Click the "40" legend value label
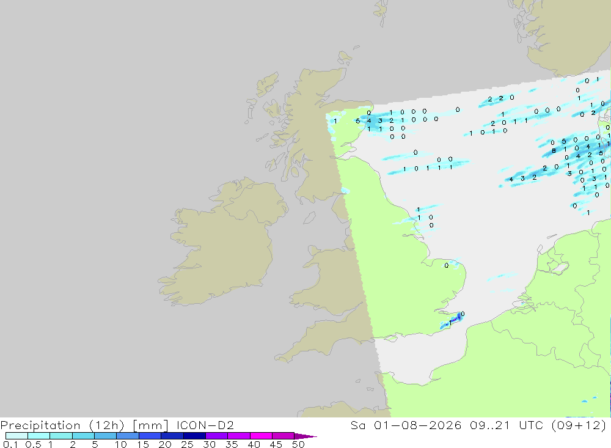 254,444
